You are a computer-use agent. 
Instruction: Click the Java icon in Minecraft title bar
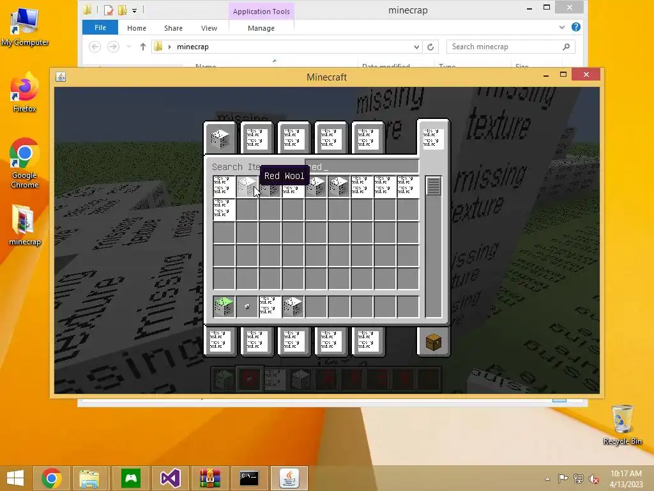point(61,77)
